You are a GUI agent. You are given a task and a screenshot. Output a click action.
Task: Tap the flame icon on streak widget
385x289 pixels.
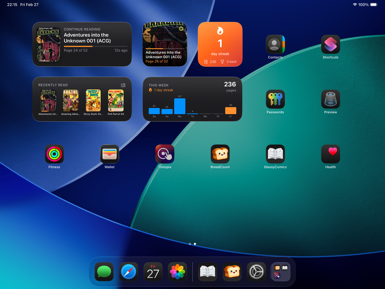click(x=220, y=31)
